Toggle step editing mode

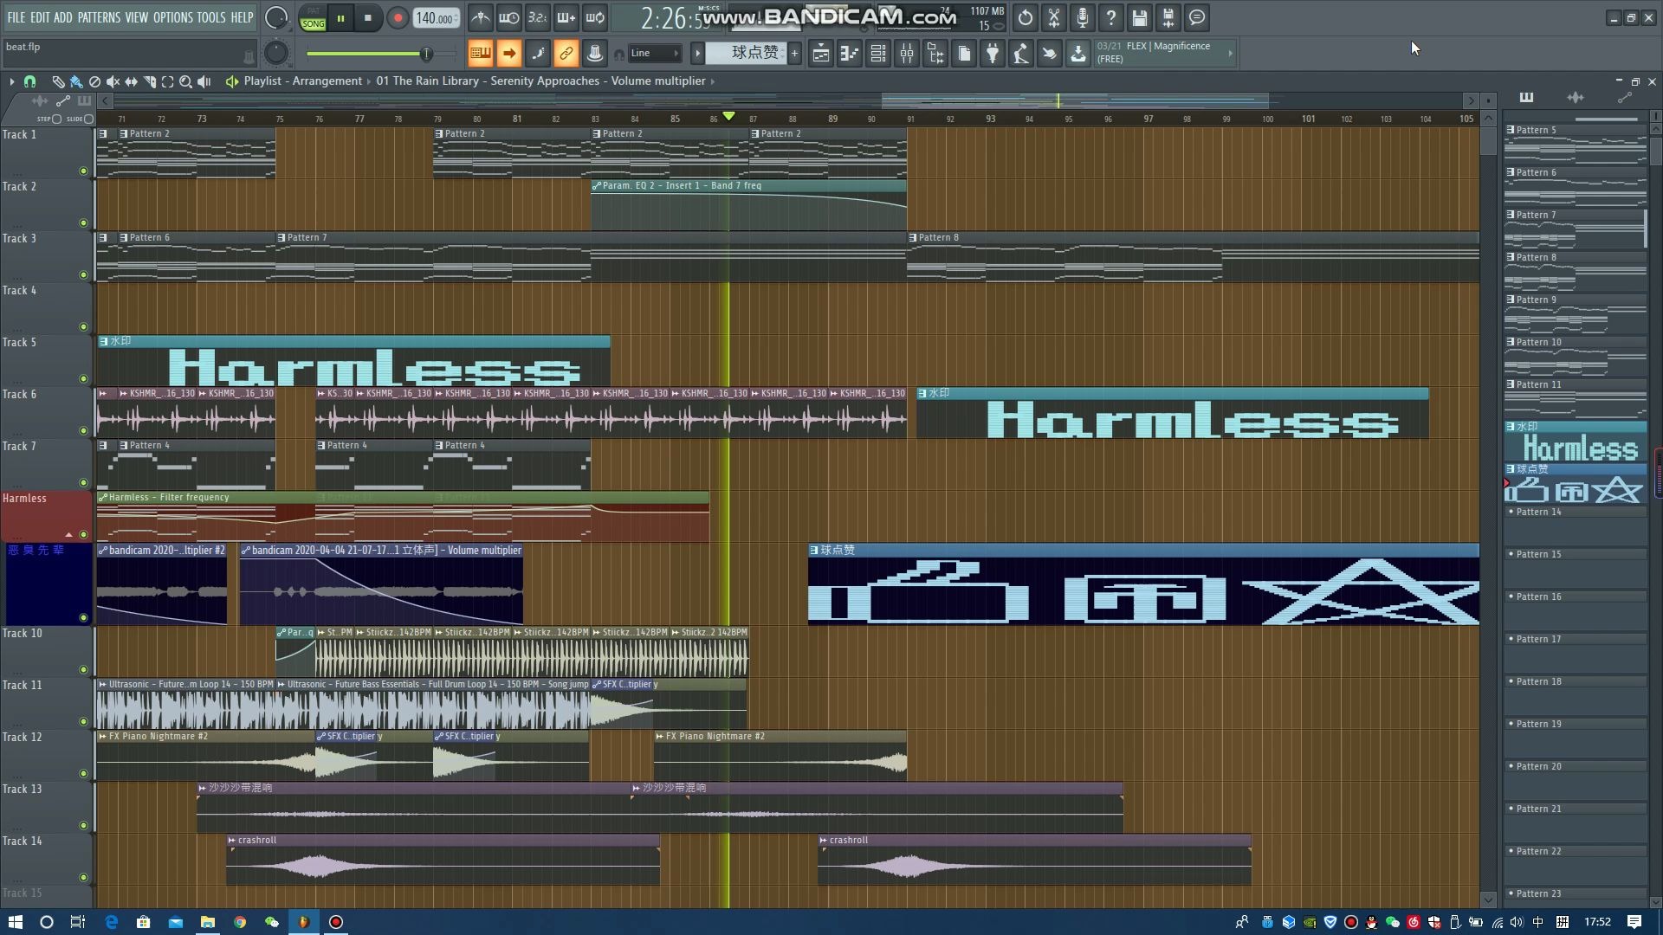click(538, 54)
